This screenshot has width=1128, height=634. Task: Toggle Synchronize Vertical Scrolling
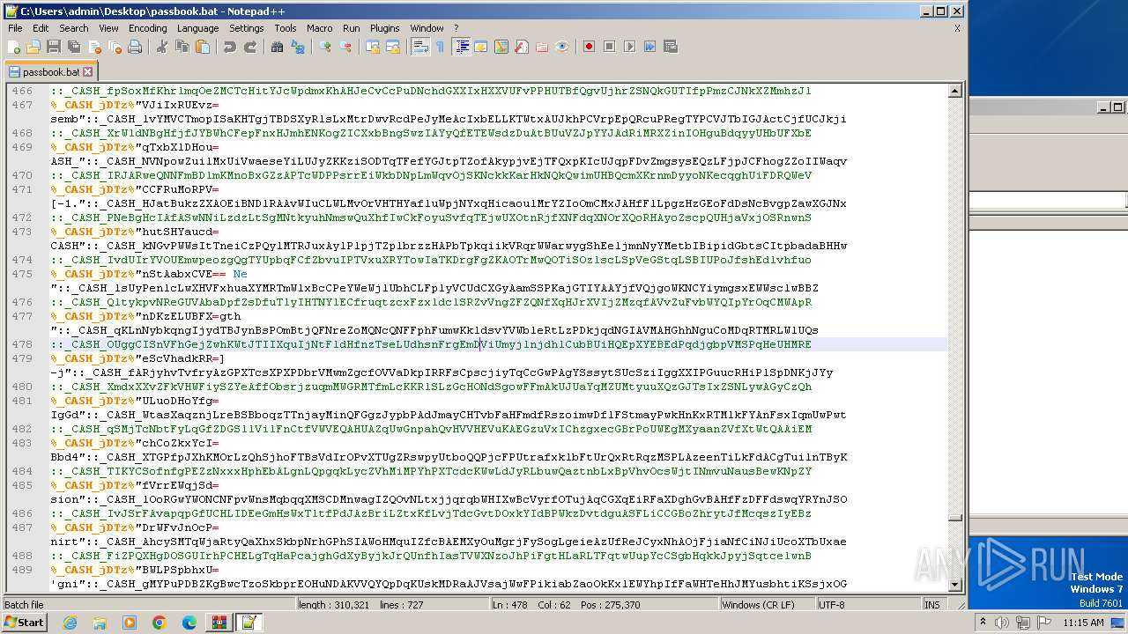[x=373, y=47]
